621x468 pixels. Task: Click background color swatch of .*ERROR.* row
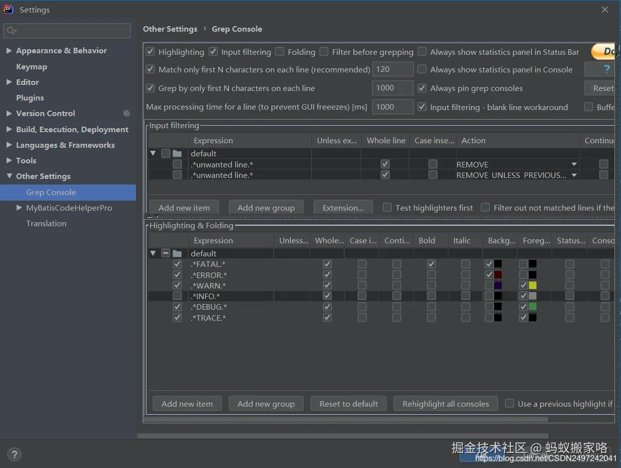(x=498, y=275)
